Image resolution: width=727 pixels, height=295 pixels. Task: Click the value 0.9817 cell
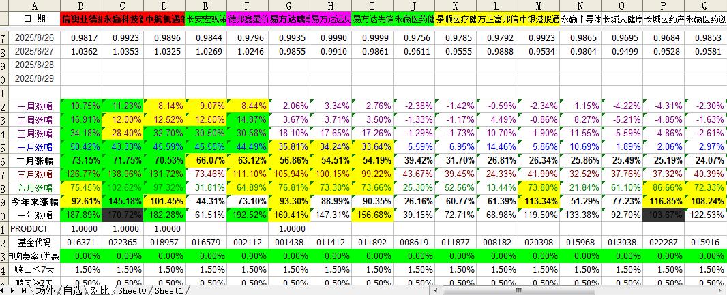click(x=81, y=38)
